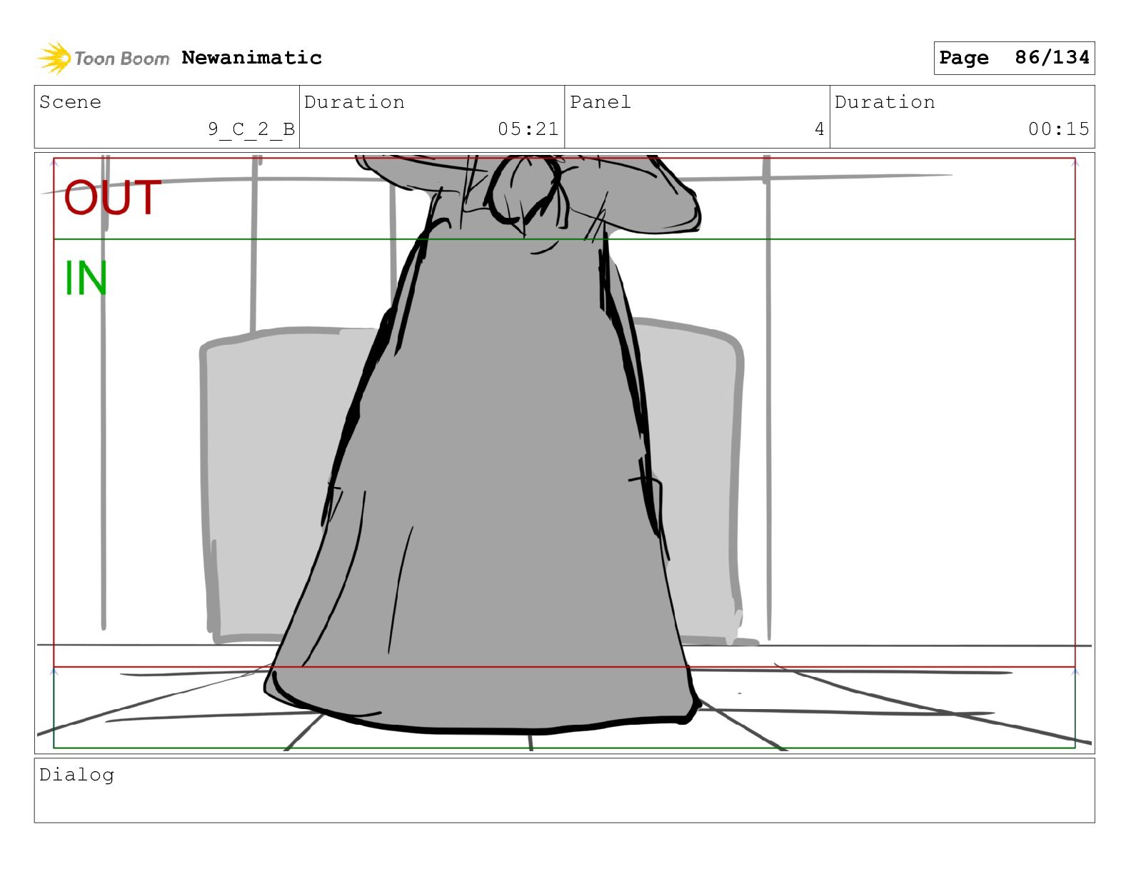Select the Page 86/134 indicator box
The width and height of the screenshot is (1131, 874).
(x=1013, y=58)
